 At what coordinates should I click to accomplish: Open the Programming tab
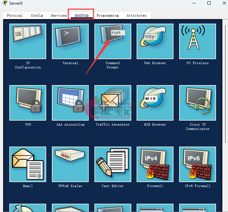pos(108,15)
